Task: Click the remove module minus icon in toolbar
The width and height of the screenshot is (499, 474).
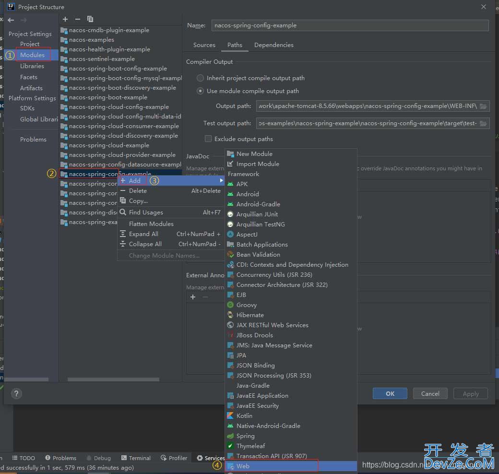Action: click(x=78, y=19)
